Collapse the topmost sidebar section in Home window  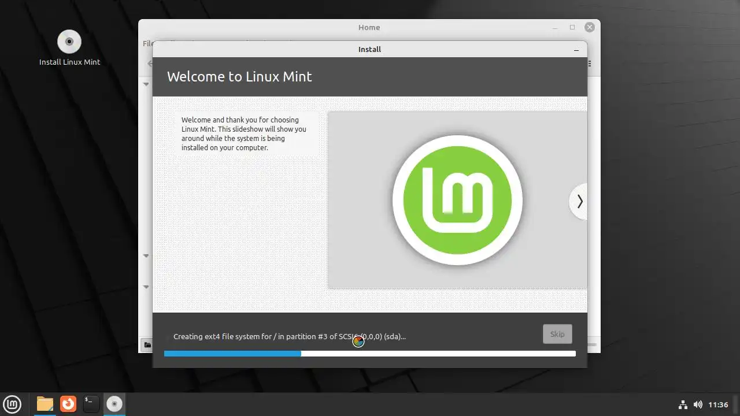(146, 84)
